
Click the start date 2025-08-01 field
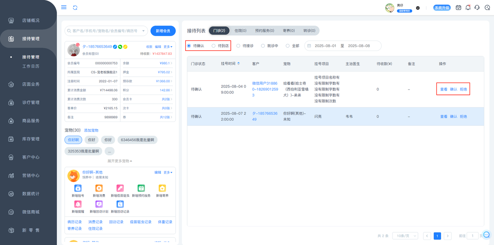(326, 46)
